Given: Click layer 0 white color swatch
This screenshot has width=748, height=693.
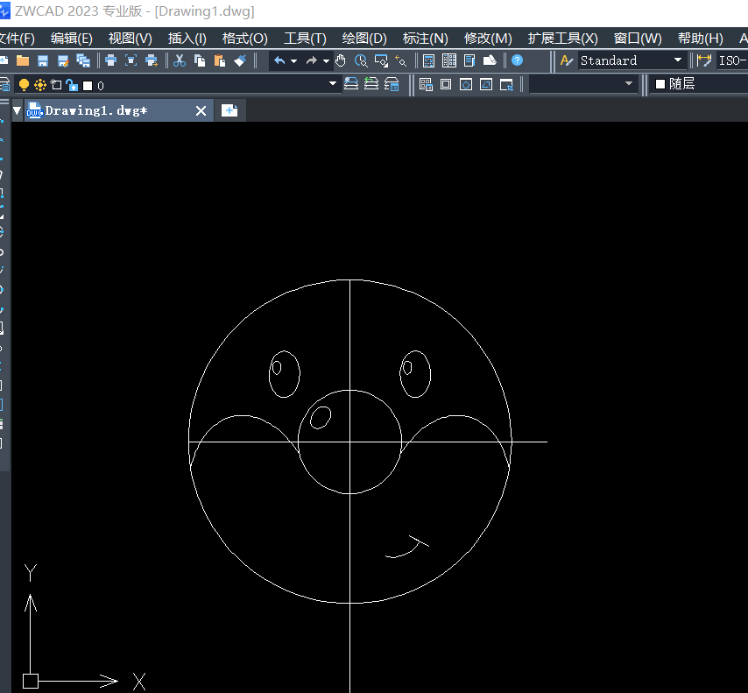Looking at the screenshot, I should 88,86.
